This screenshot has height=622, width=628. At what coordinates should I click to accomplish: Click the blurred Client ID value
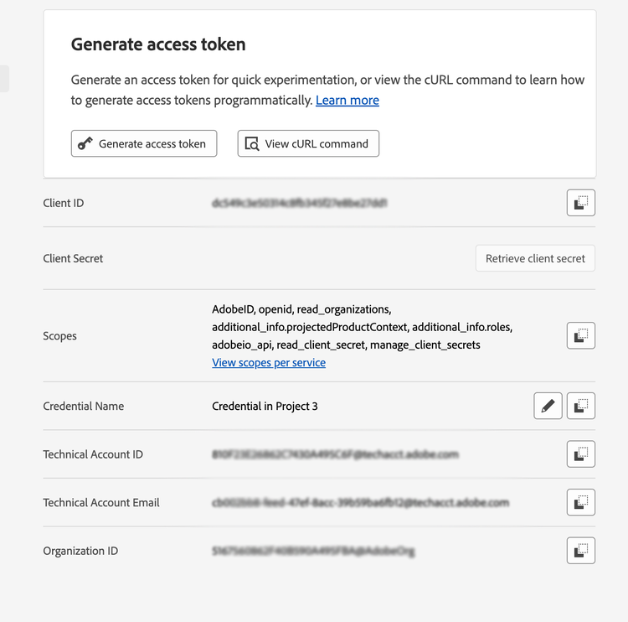tap(299, 203)
